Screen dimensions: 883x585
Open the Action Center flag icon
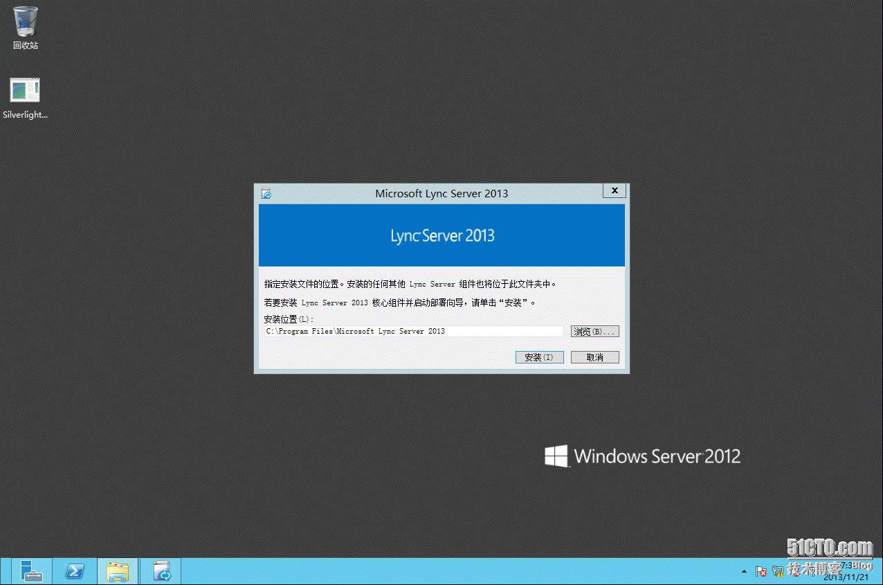click(x=761, y=571)
